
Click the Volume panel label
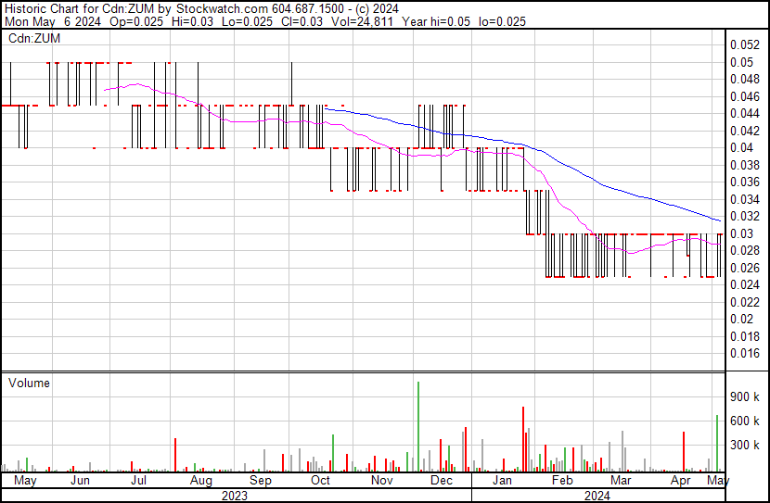(x=29, y=383)
